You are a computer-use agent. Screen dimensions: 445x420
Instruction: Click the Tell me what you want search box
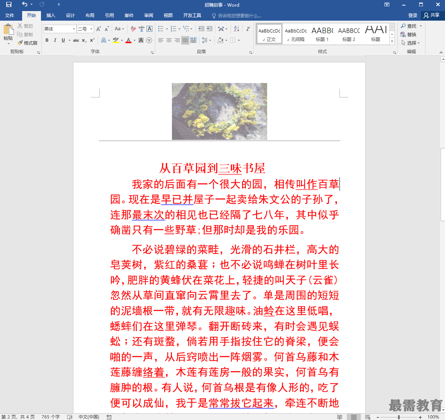(237, 16)
